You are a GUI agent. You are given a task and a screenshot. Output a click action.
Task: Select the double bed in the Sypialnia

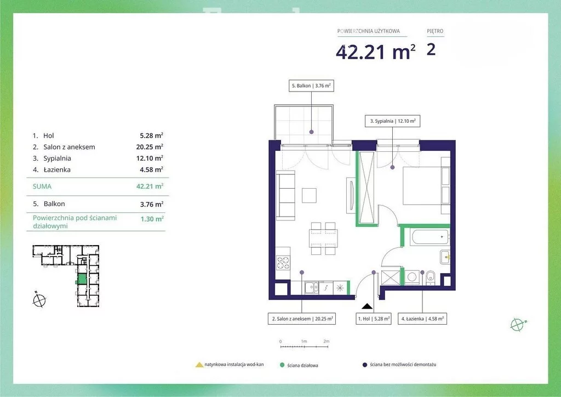coord(426,186)
